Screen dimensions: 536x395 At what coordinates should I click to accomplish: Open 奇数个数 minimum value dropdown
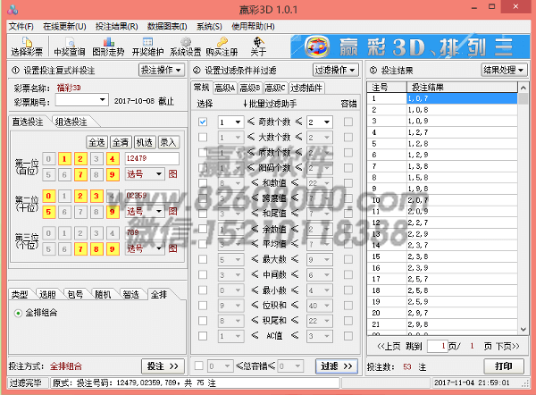pyautogui.click(x=238, y=122)
